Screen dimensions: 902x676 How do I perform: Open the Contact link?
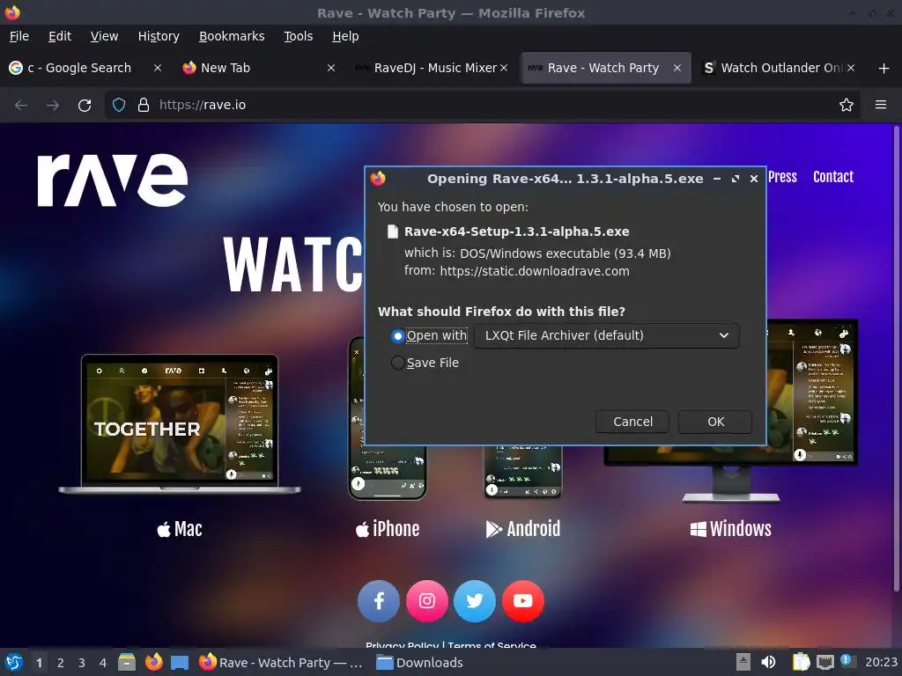833,177
